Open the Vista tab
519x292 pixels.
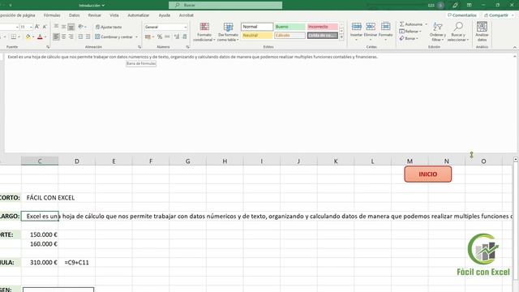coord(114,15)
